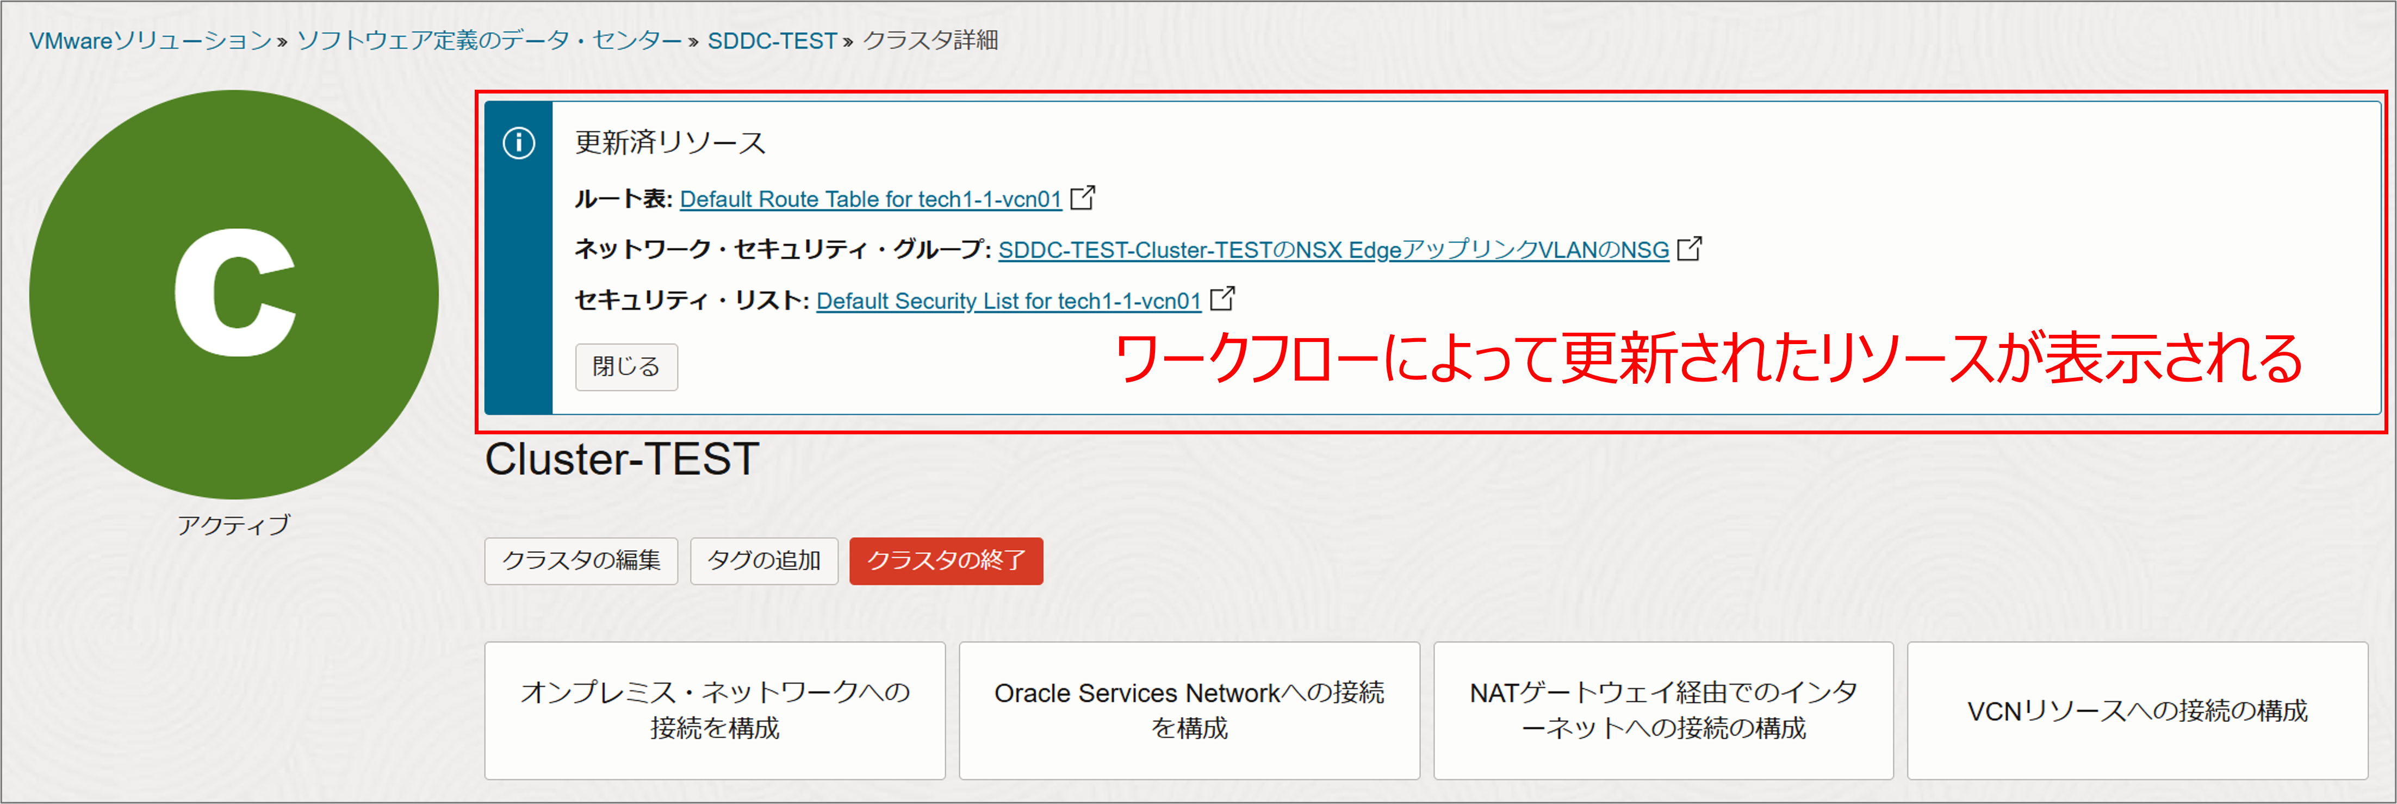This screenshot has height=804, width=2397.
Task: Go to SDDC-TEST breadcrumb
Action: (772, 41)
